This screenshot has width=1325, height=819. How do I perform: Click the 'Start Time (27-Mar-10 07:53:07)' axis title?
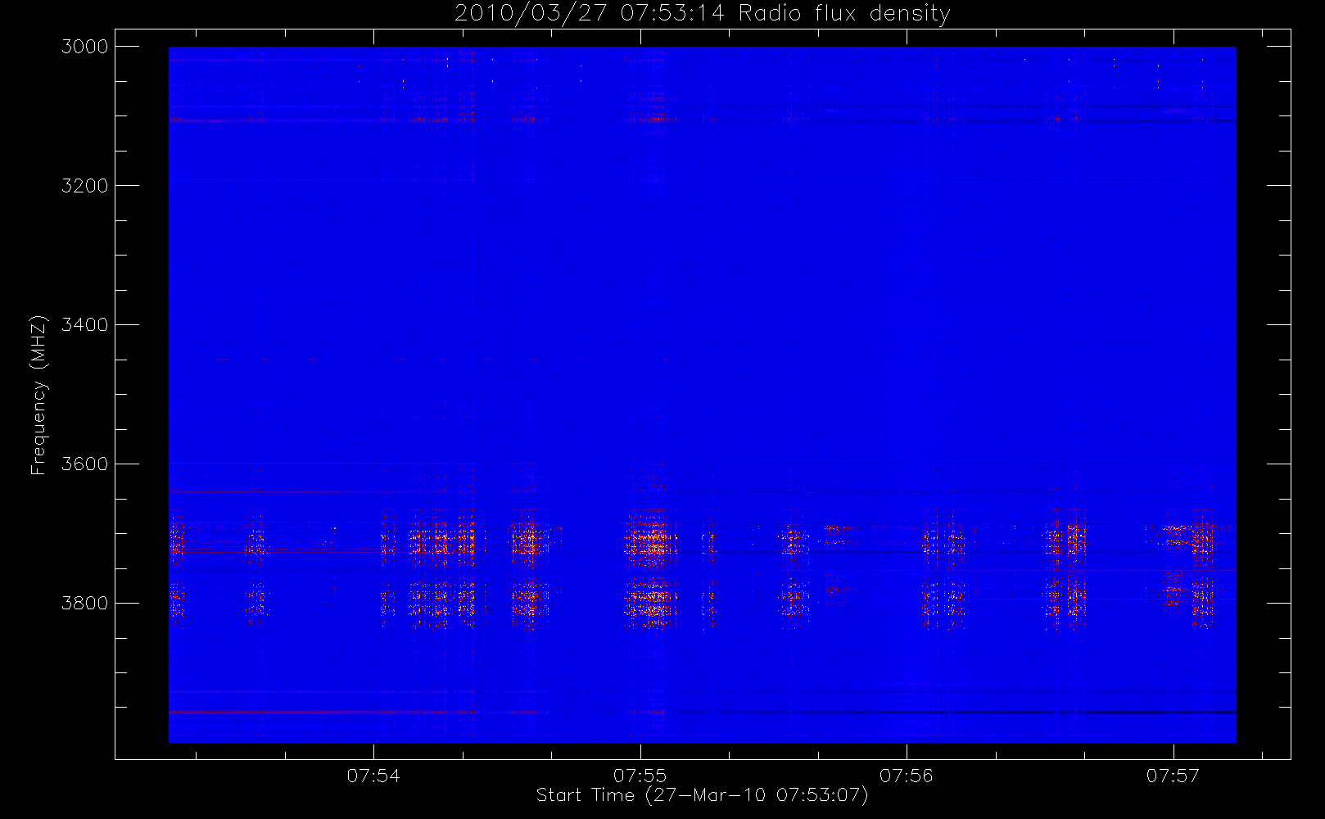tap(703, 795)
